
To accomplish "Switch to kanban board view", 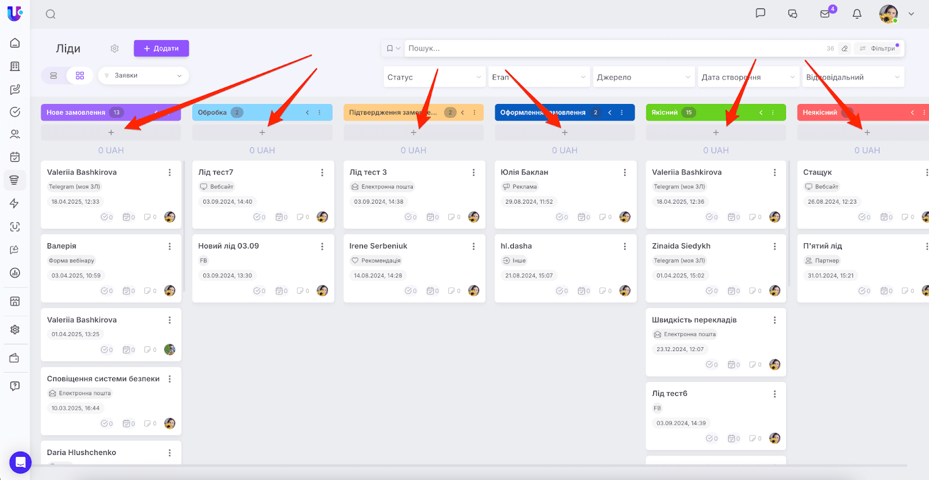I will (80, 75).
